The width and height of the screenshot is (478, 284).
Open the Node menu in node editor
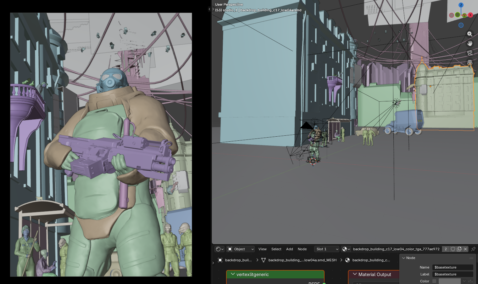point(302,249)
